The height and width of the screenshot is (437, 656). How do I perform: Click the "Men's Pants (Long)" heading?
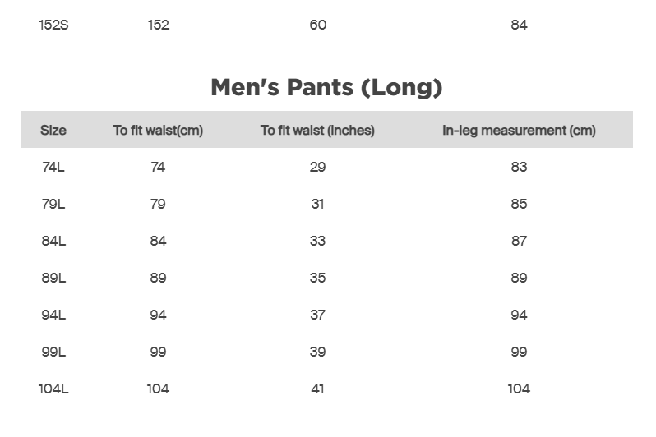[x=326, y=87]
